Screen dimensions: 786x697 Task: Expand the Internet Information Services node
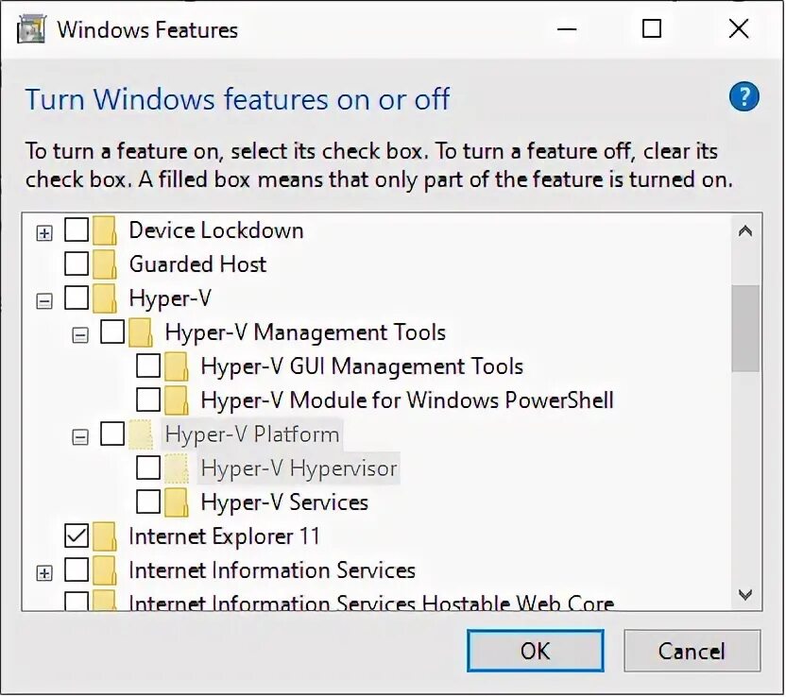tap(43, 573)
